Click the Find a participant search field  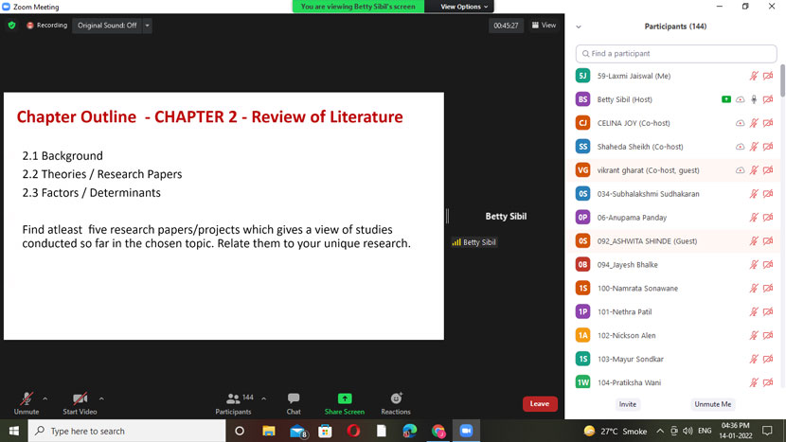pyautogui.click(x=674, y=54)
